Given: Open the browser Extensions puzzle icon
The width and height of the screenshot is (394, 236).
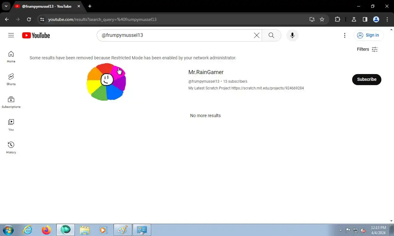Looking at the screenshot, I should (337, 19).
